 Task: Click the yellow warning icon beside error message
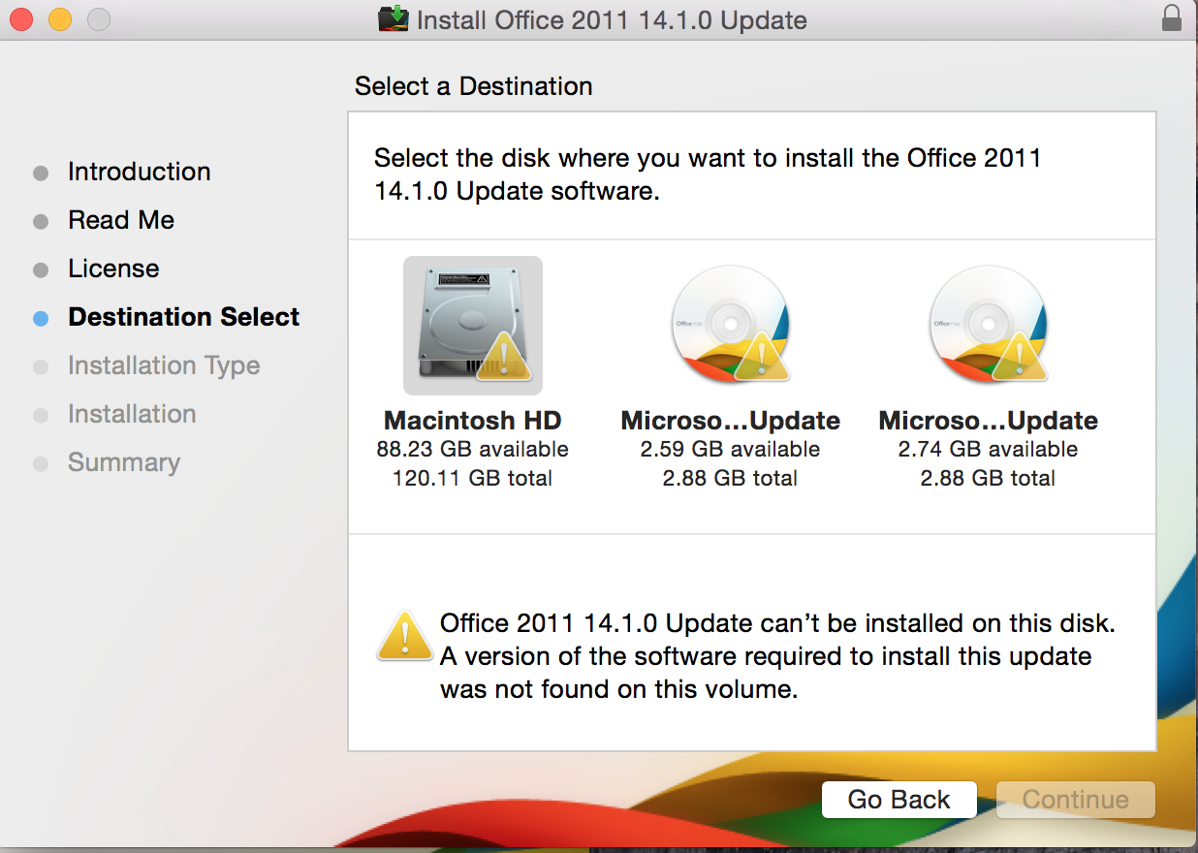tap(404, 636)
